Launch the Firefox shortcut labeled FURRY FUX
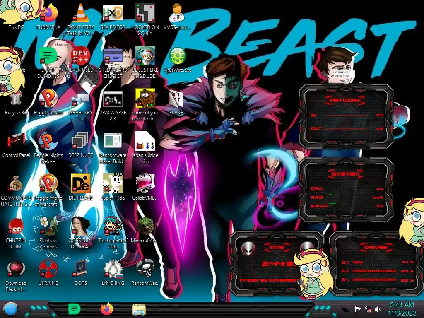The width and height of the screenshot is (424, 318). click(x=48, y=16)
